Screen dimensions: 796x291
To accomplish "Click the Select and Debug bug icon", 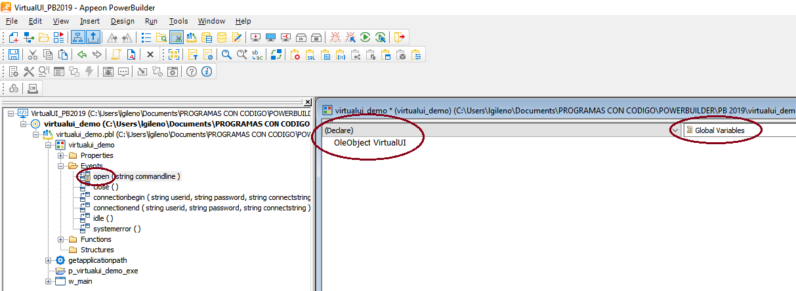I will tap(350, 37).
